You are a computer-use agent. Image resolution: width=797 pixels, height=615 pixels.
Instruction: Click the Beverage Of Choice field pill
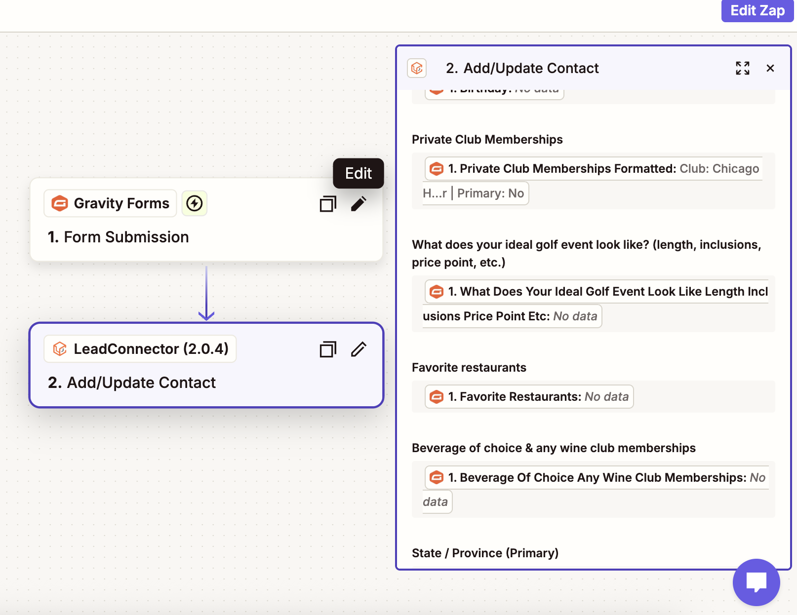[x=596, y=490]
